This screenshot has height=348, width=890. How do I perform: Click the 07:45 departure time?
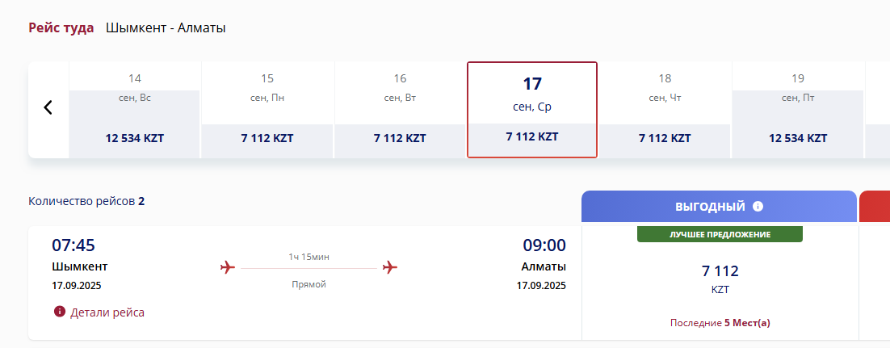(x=73, y=245)
